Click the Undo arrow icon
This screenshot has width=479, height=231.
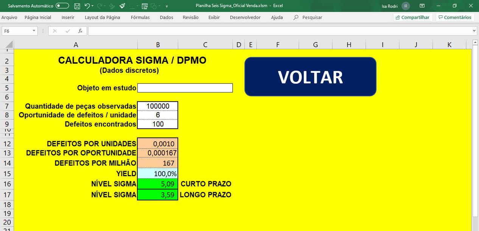click(x=87, y=6)
